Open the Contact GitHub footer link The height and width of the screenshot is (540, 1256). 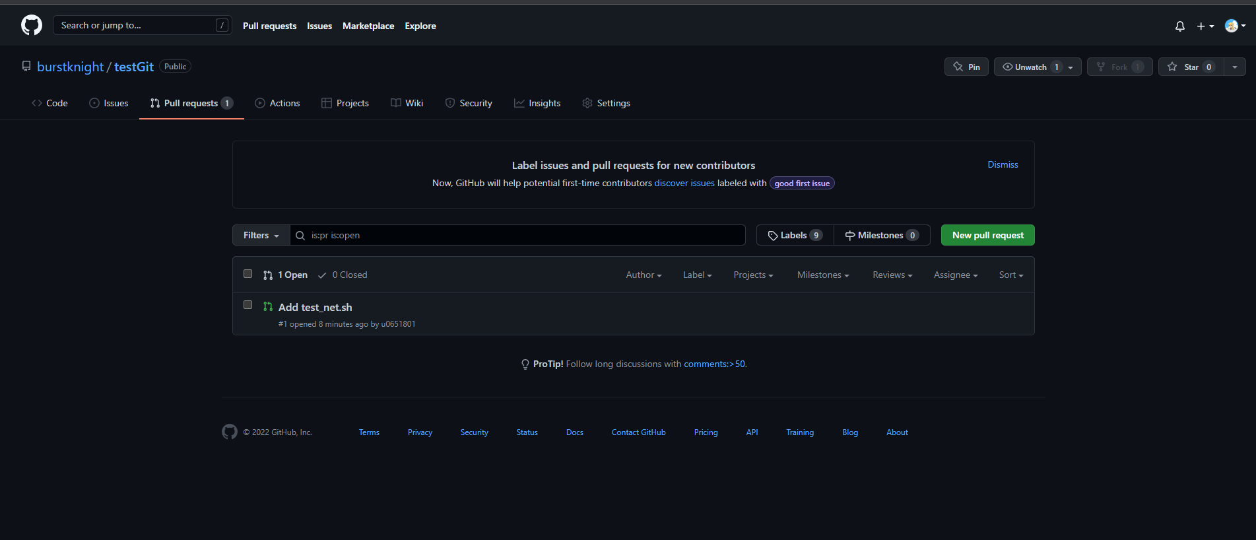[x=638, y=432]
